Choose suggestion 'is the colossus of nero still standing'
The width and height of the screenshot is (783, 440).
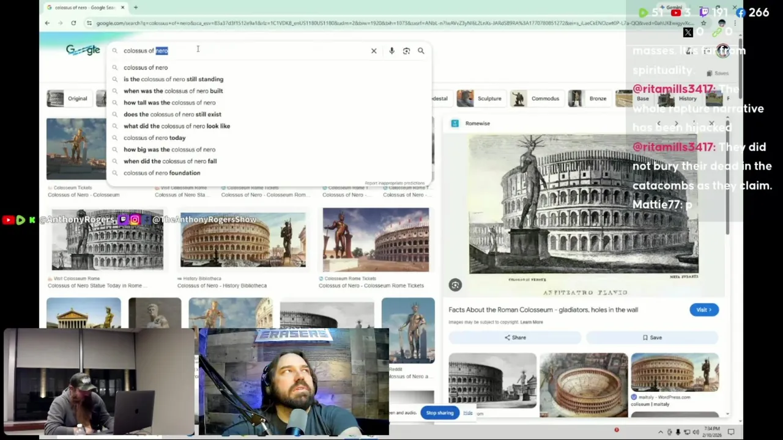(269, 79)
